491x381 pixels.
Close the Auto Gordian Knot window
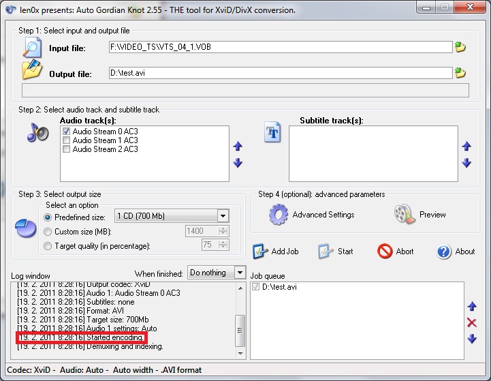[470, 7]
